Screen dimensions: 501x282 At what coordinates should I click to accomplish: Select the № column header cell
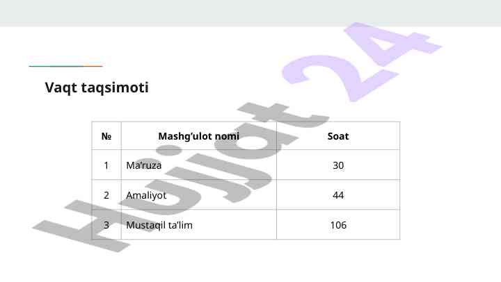(x=106, y=136)
